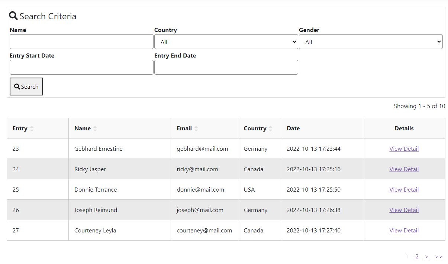Open View Detail for Donnie Terrance
The height and width of the screenshot is (264, 448).
[x=404, y=189]
